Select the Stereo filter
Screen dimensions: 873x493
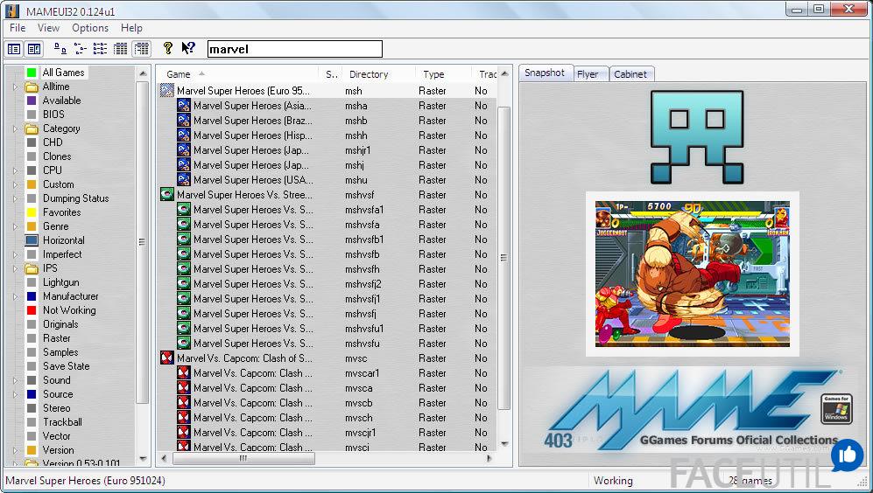click(57, 408)
